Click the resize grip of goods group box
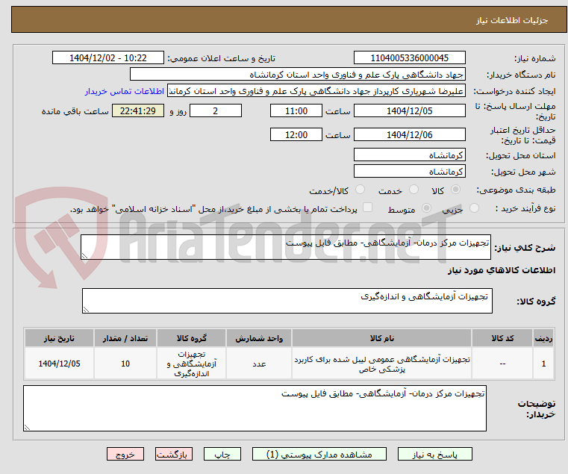This screenshot has width=568, height=474. [x=87, y=309]
